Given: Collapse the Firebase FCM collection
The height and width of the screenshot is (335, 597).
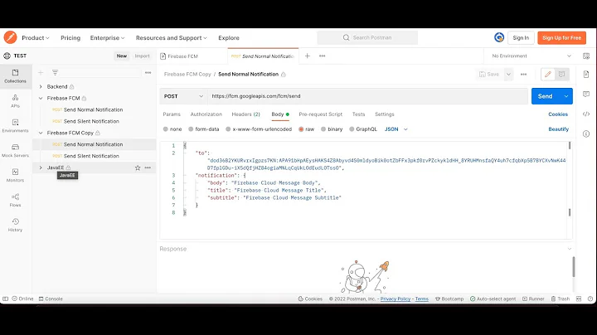Looking at the screenshot, I should coord(41,98).
